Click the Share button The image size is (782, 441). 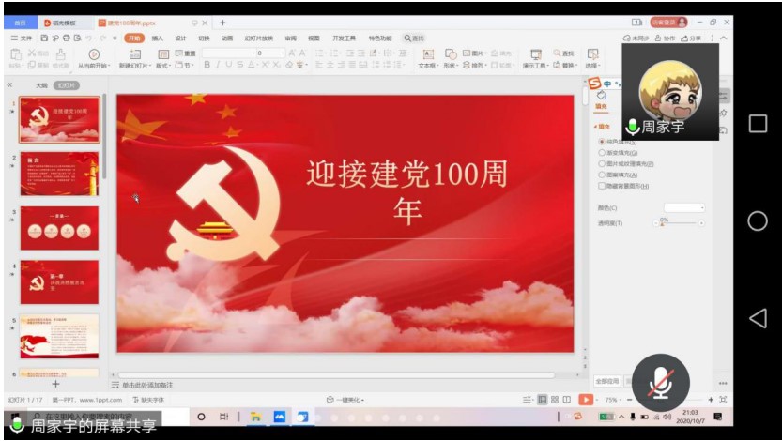coord(691,38)
